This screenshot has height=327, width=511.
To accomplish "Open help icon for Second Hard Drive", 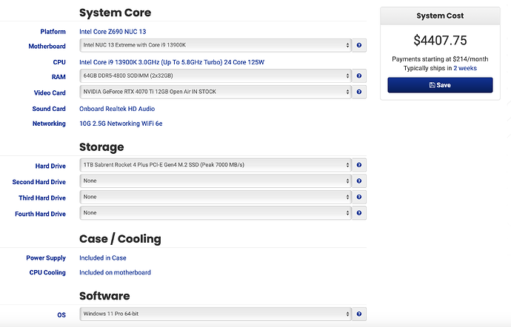I will coord(359,181).
